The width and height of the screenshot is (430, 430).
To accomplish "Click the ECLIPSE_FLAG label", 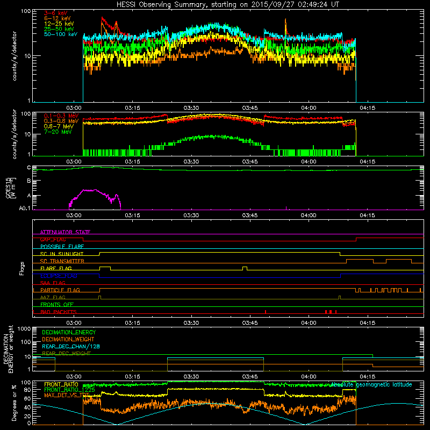I will (59, 276).
